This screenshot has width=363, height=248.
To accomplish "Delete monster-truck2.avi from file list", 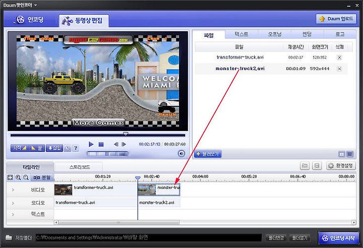I will click(x=339, y=69).
